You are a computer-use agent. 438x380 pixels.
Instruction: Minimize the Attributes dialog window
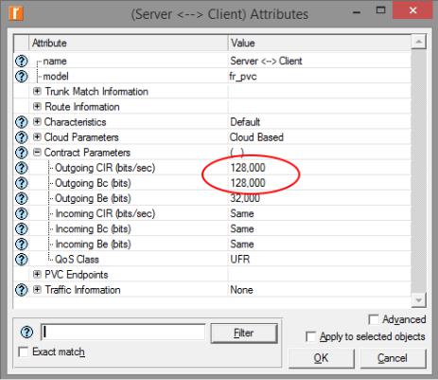(357, 12)
